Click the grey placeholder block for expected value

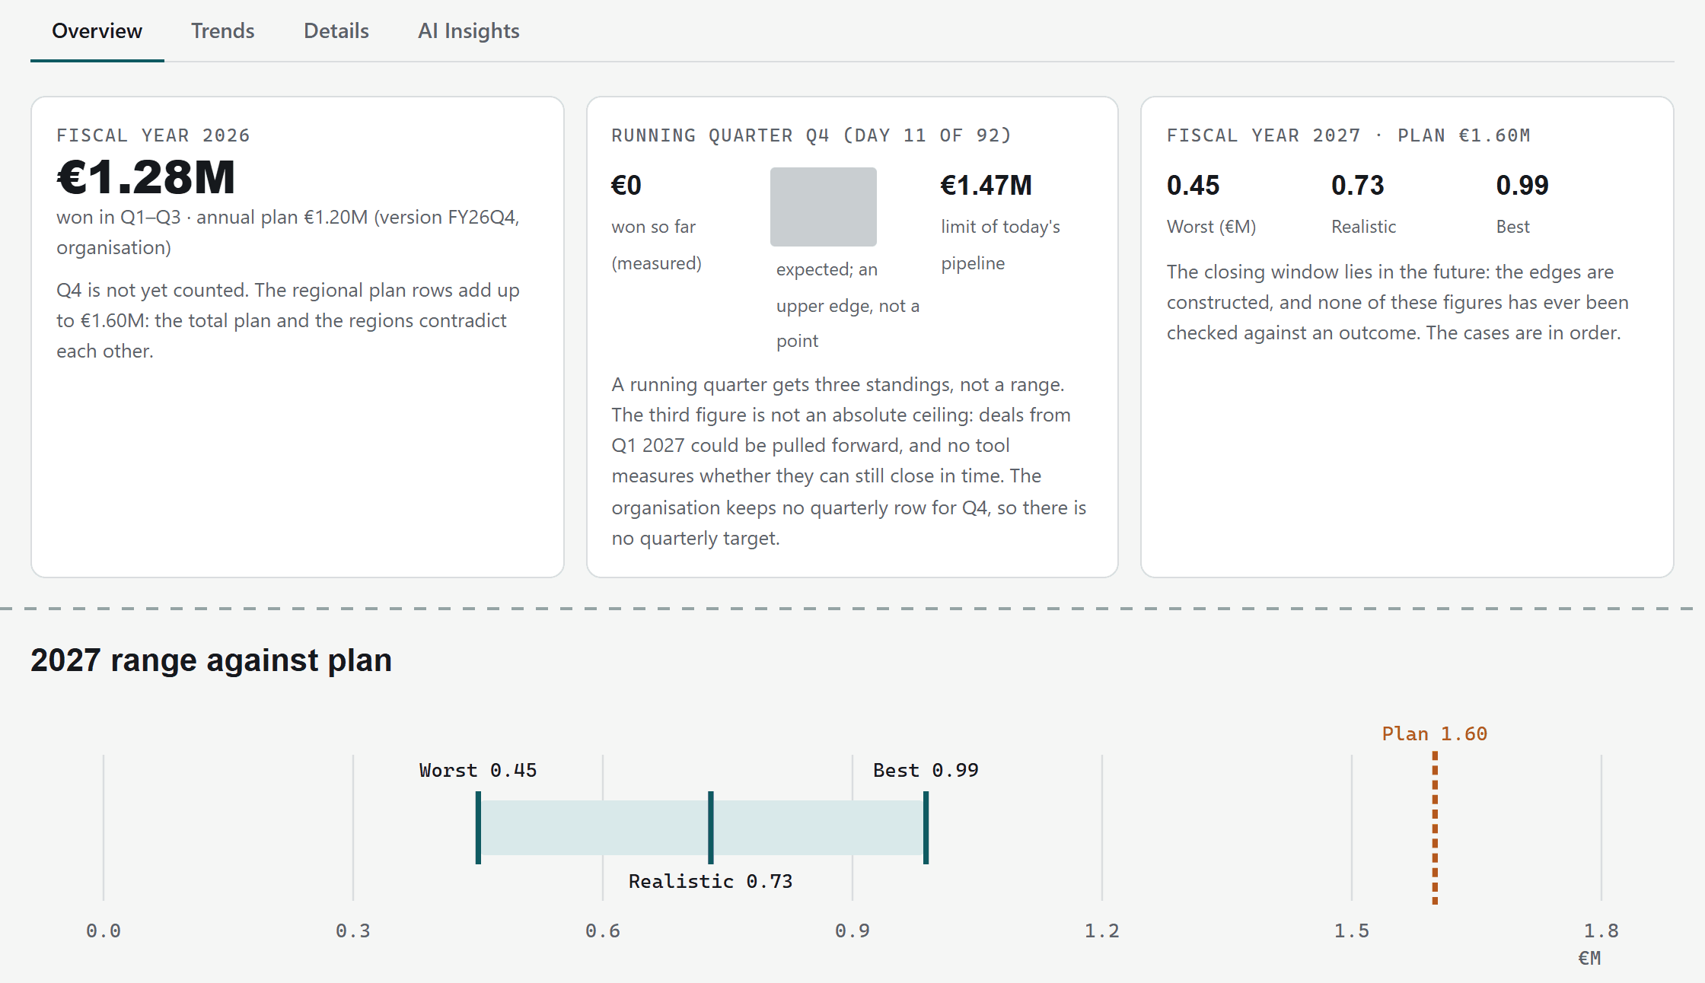tap(823, 207)
